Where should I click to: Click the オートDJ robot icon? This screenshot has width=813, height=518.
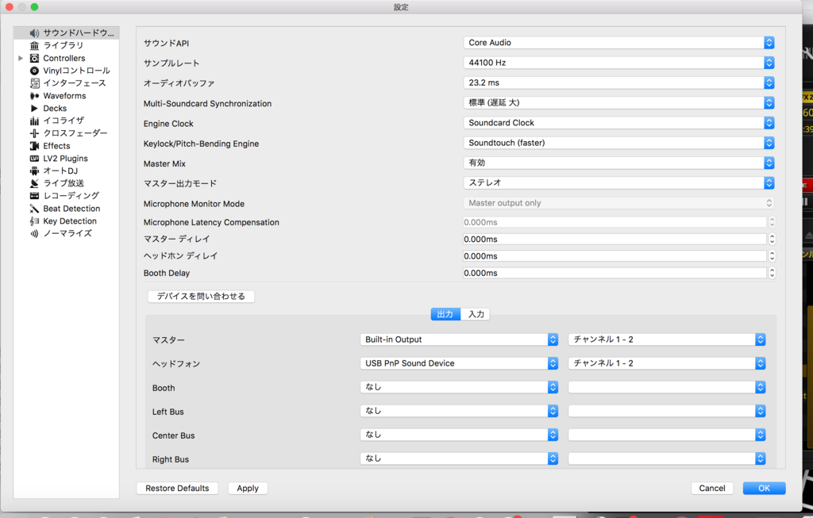pyautogui.click(x=34, y=171)
